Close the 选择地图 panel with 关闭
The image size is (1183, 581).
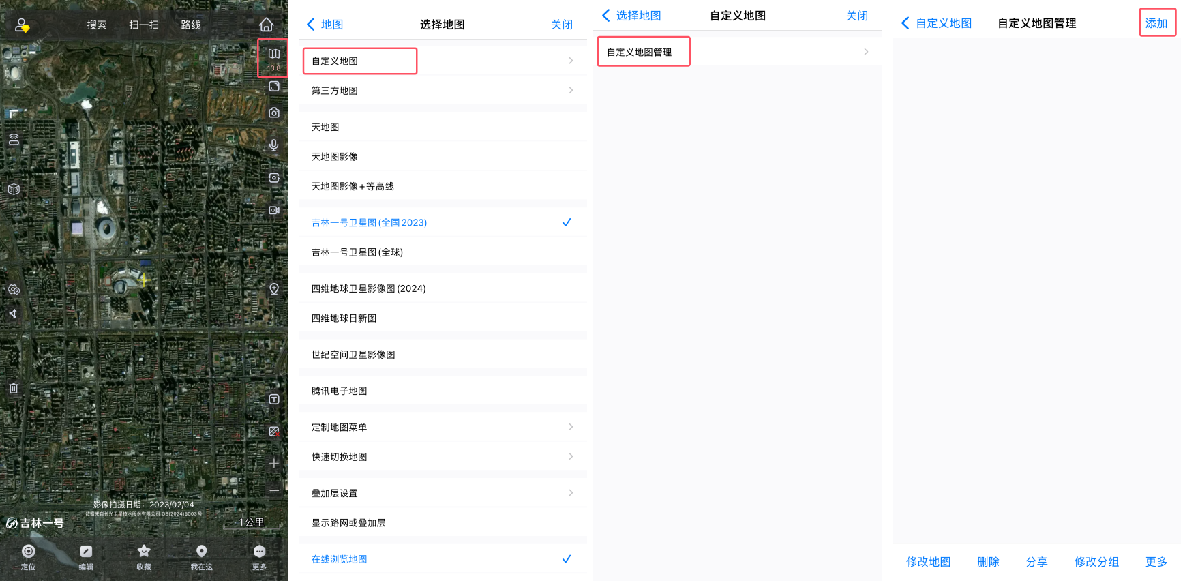coord(562,25)
